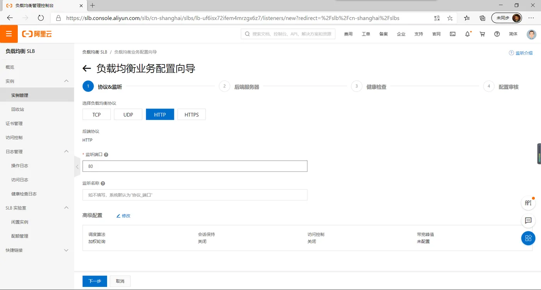Viewport: 541px width, 290px height.
Task: Click the 未同步 browser profile button
Action: [507, 18]
